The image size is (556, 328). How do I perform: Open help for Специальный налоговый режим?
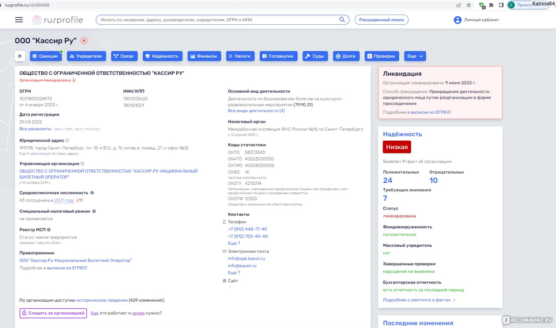(94, 211)
